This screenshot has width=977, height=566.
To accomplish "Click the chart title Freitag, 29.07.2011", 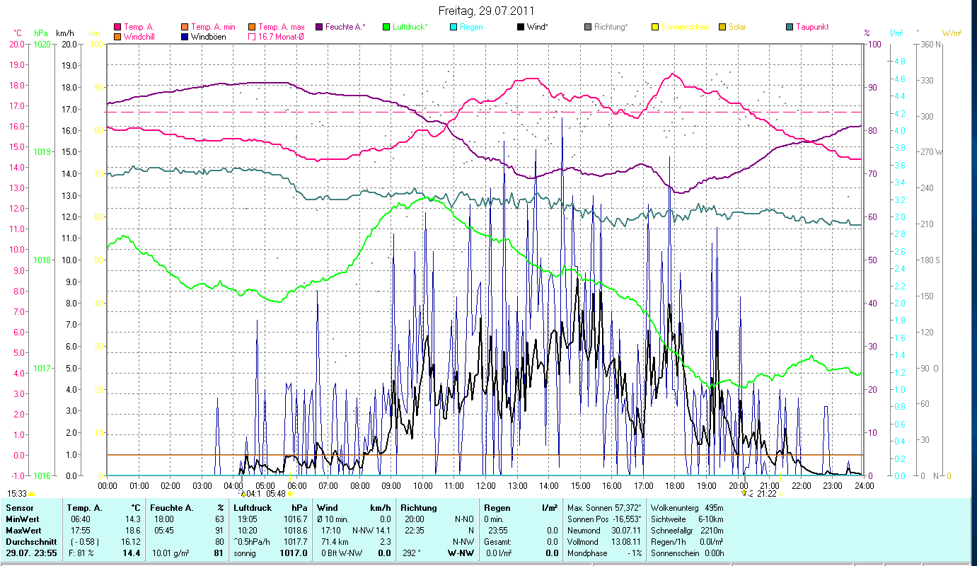I will tap(487, 11).
